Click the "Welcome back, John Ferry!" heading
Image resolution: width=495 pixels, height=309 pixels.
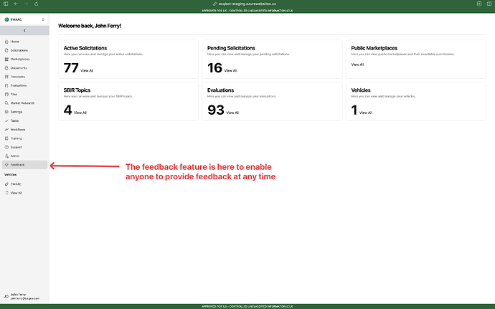coord(90,26)
